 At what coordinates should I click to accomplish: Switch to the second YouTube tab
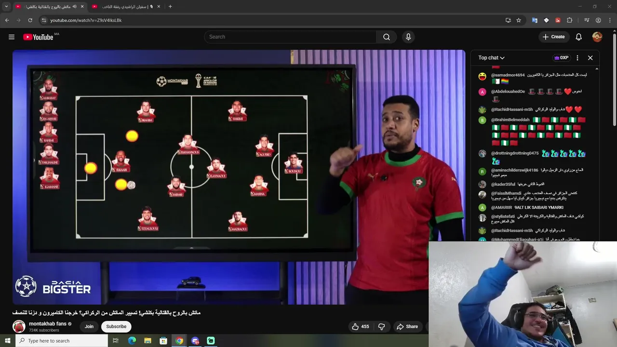126,7
